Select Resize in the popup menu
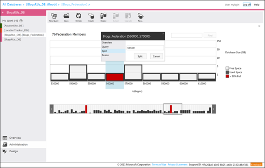The image size is (265, 168). pyautogui.click(x=114, y=55)
